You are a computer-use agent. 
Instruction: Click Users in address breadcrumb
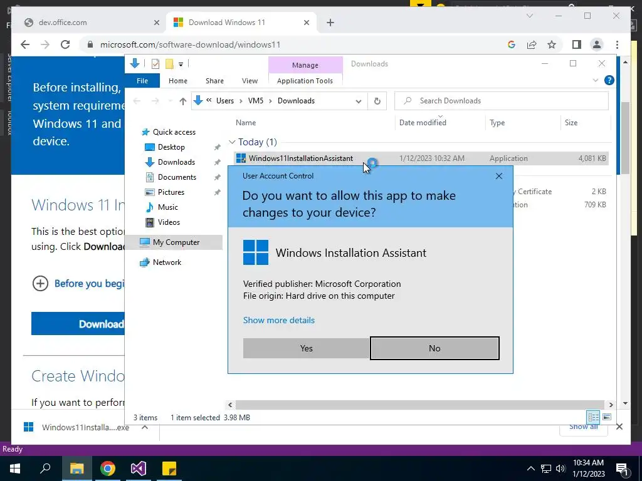[x=225, y=101]
